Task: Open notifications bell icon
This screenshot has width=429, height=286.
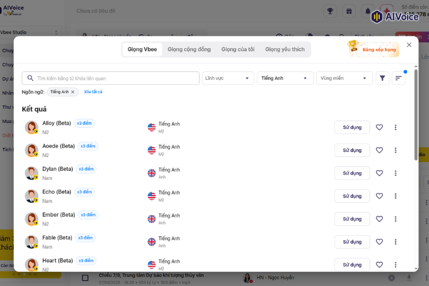Action: point(368,11)
